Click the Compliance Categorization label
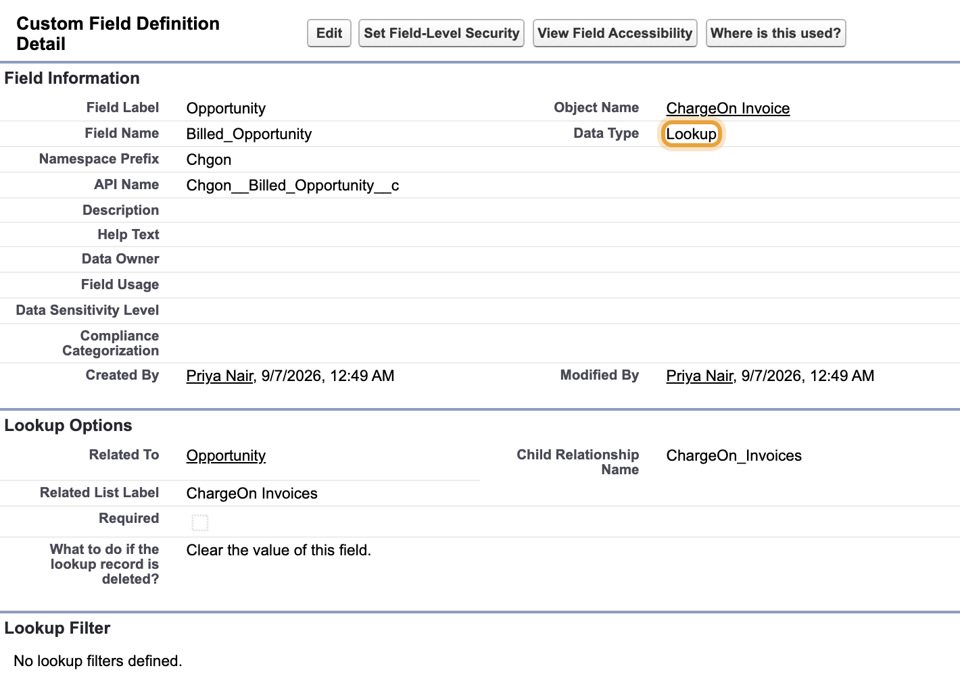The height and width of the screenshot is (683, 960). coord(111,343)
